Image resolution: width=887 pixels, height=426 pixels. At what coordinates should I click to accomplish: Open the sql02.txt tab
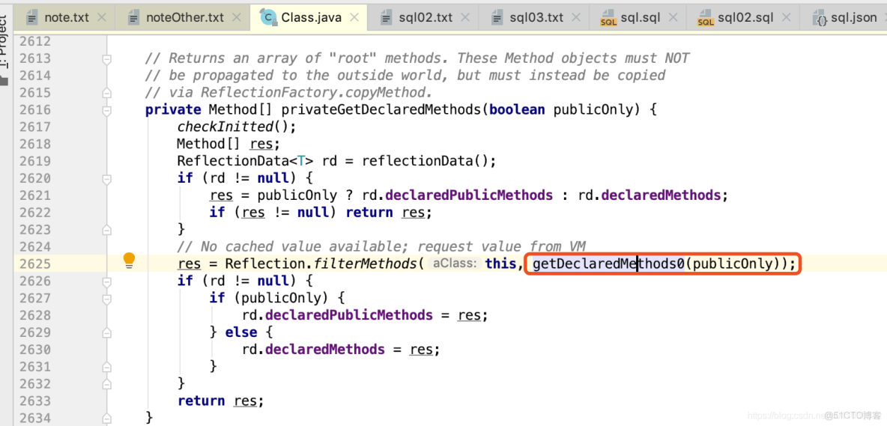click(425, 17)
